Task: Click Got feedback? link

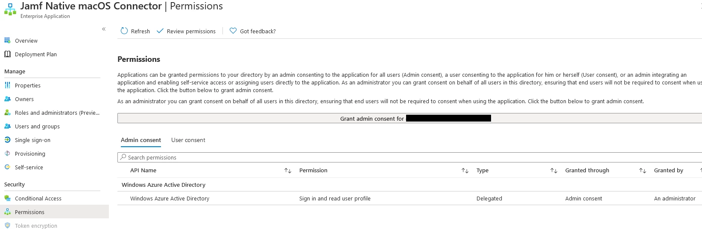Action: tap(258, 31)
